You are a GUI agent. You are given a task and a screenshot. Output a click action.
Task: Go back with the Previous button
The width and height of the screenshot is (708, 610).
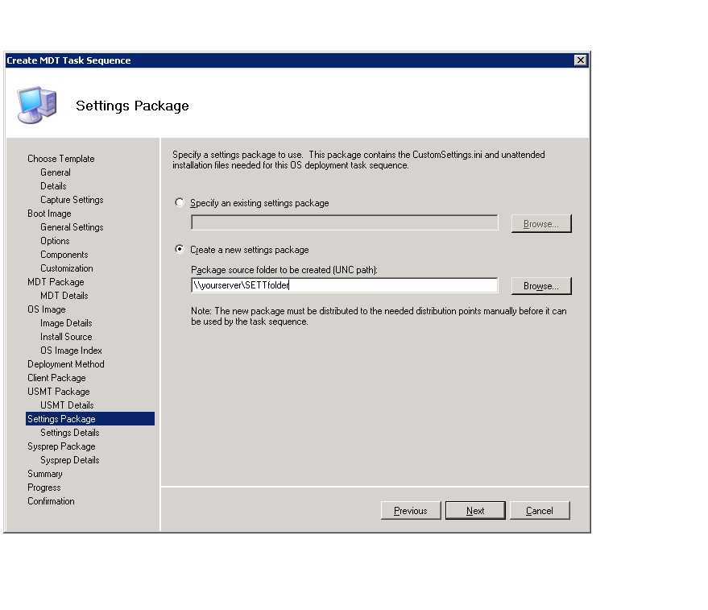click(x=411, y=510)
